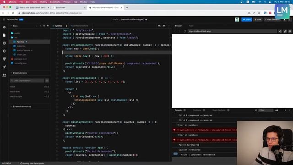
Task: Toggle editor preview layout icon
Action: click(x=164, y=26)
